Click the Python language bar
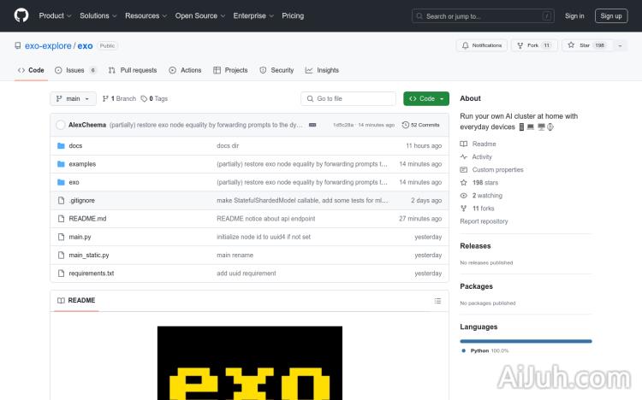642x400 pixels. (x=526, y=341)
